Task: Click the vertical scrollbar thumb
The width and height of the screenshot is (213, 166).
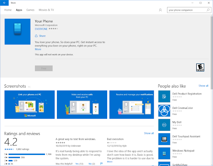Action: (x=212, y=52)
